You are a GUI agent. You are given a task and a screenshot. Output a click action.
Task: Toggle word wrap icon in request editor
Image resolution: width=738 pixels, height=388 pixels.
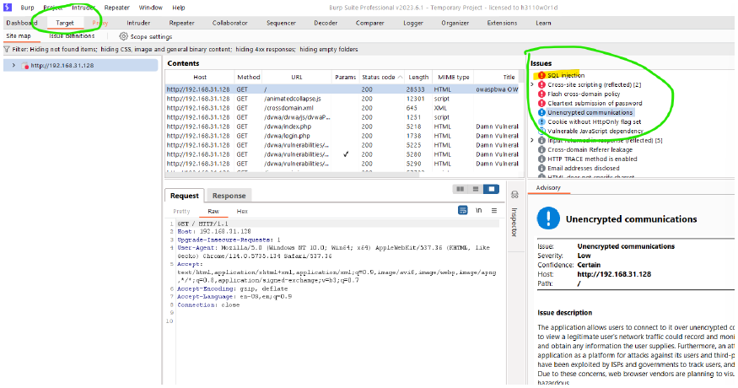[463, 210]
